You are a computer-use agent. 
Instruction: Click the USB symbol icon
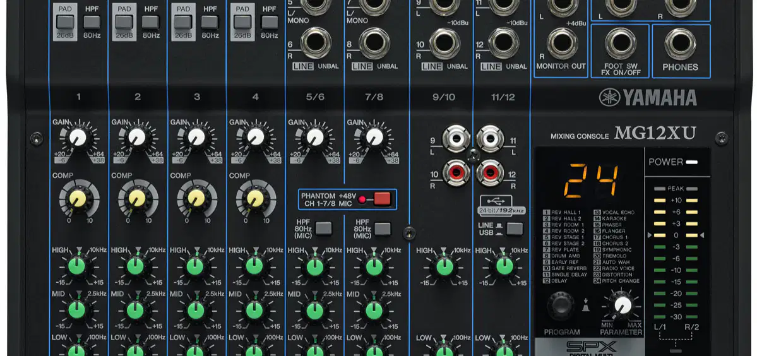point(495,200)
